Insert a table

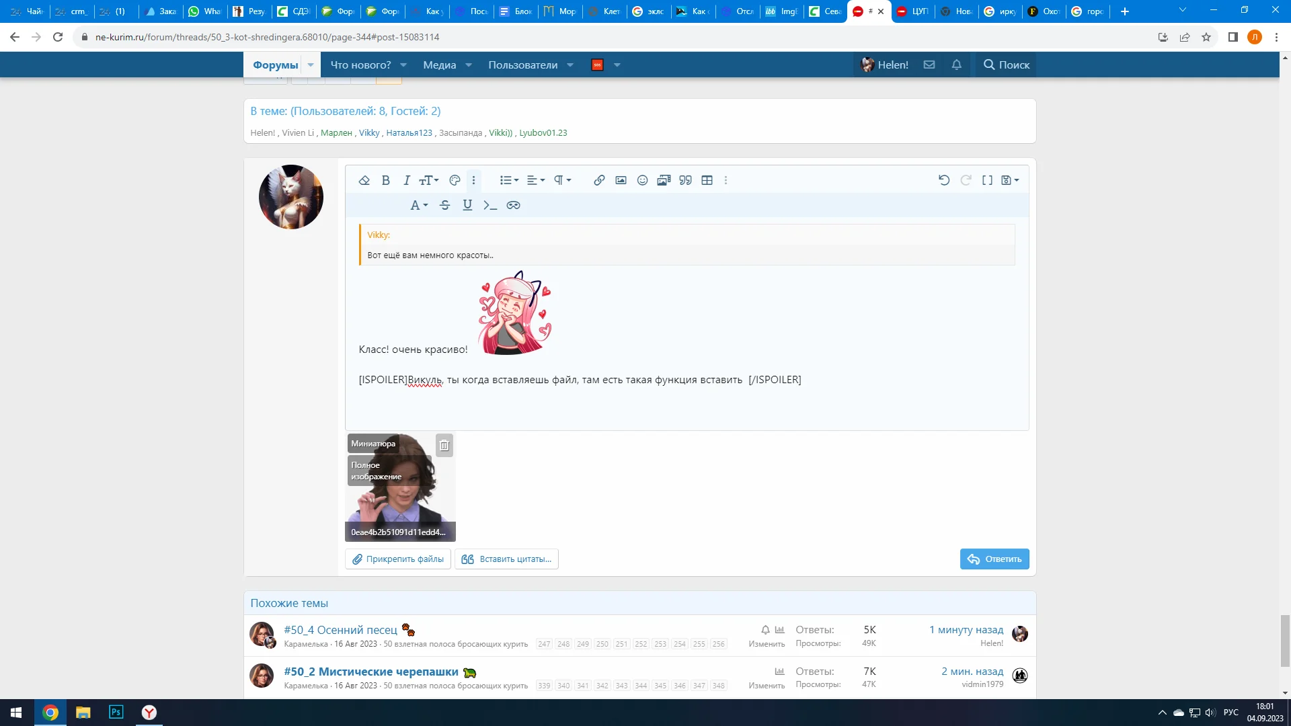[707, 180]
